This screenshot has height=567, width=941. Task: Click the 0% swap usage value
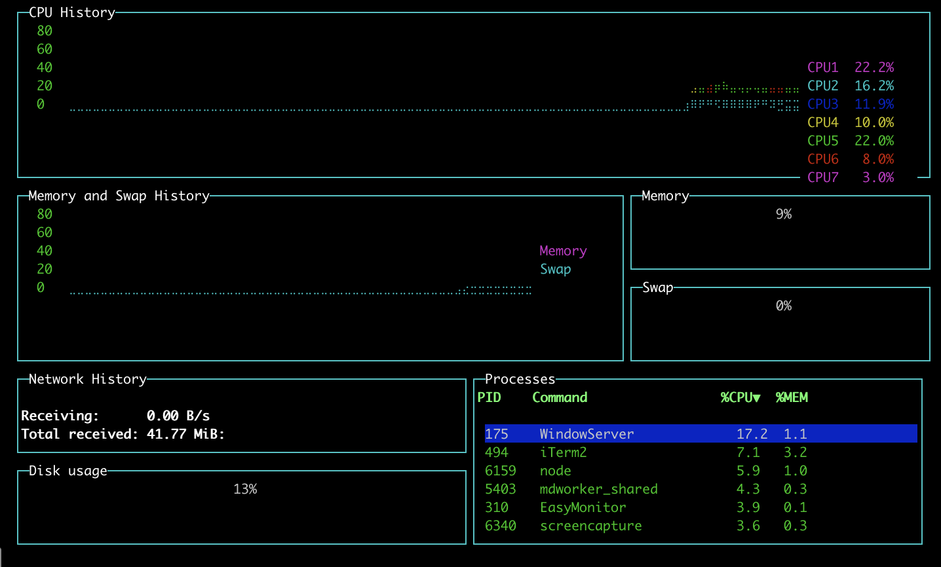pyautogui.click(x=784, y=306)
